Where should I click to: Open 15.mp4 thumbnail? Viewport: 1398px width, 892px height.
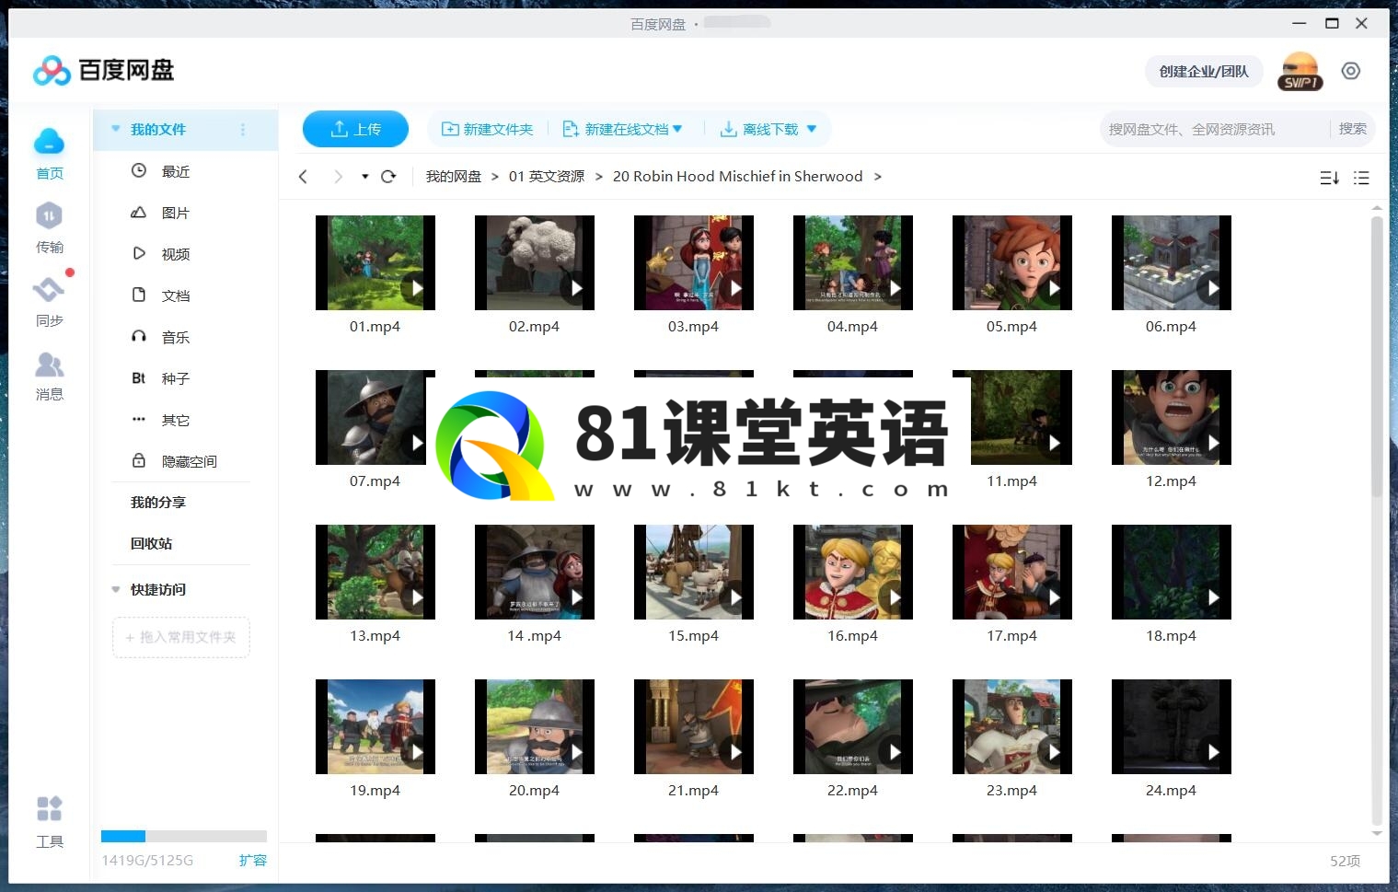tap(694, 572)
